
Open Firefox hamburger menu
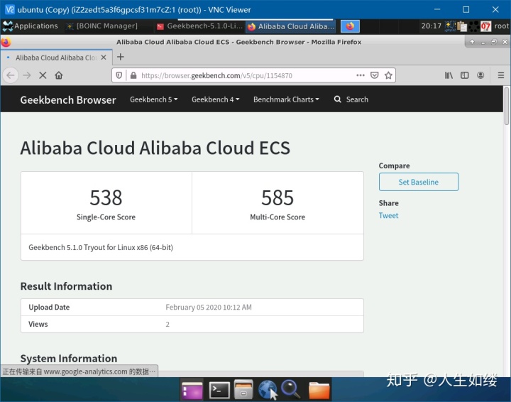501,75
